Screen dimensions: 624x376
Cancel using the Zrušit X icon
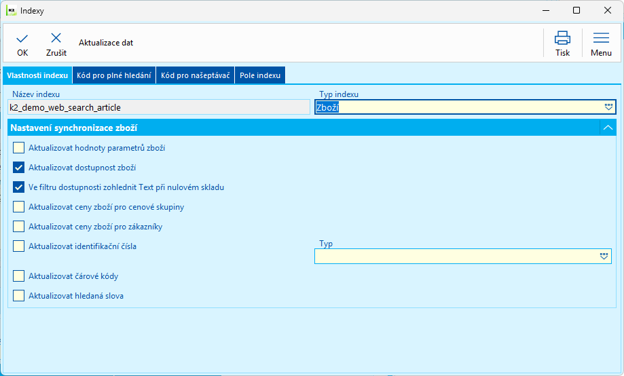tap(56, 38)
